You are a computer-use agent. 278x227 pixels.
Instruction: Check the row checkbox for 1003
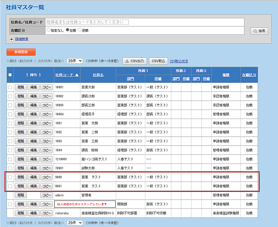(x=10, y=141)
